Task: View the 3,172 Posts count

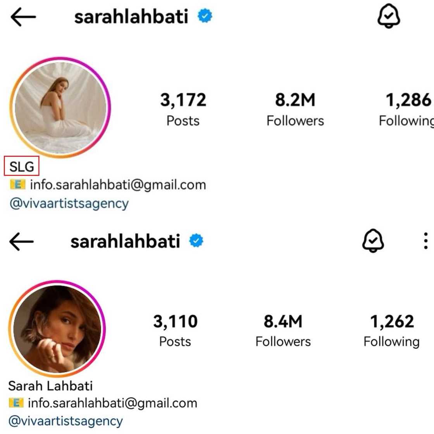Action: click(x=183, y=109)
